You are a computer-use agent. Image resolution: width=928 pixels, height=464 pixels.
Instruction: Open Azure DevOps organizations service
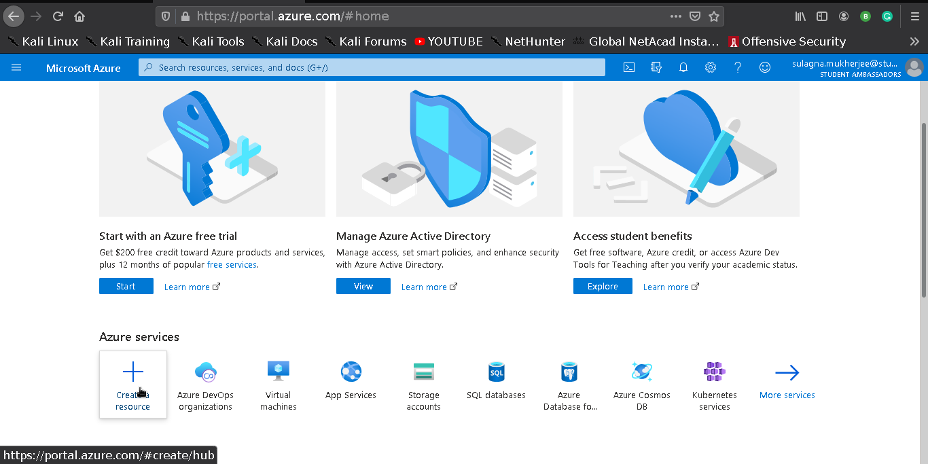click(x=205, y=386)
